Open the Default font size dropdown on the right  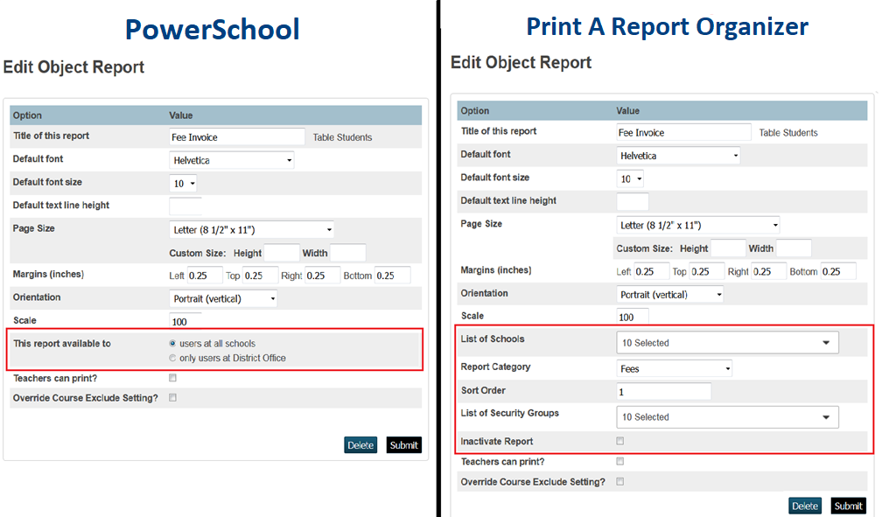coord(630,178)
